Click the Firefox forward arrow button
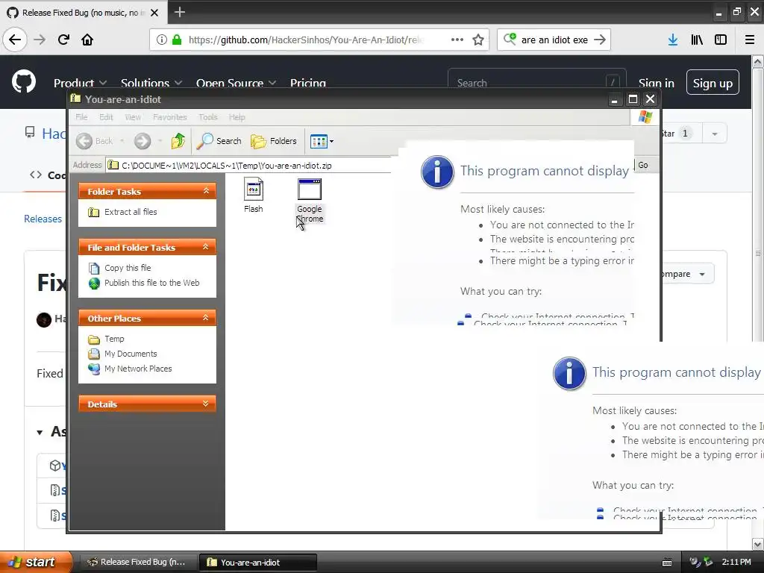Screen dimensions: 764x573 click(40, 40)
